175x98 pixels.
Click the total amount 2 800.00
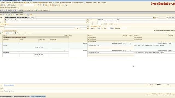click(x=158, y=85)
